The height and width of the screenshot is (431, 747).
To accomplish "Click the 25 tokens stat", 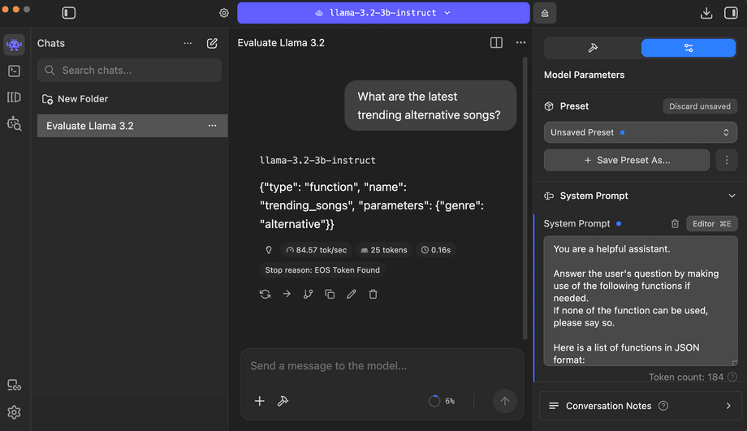I will click(384, 250).
